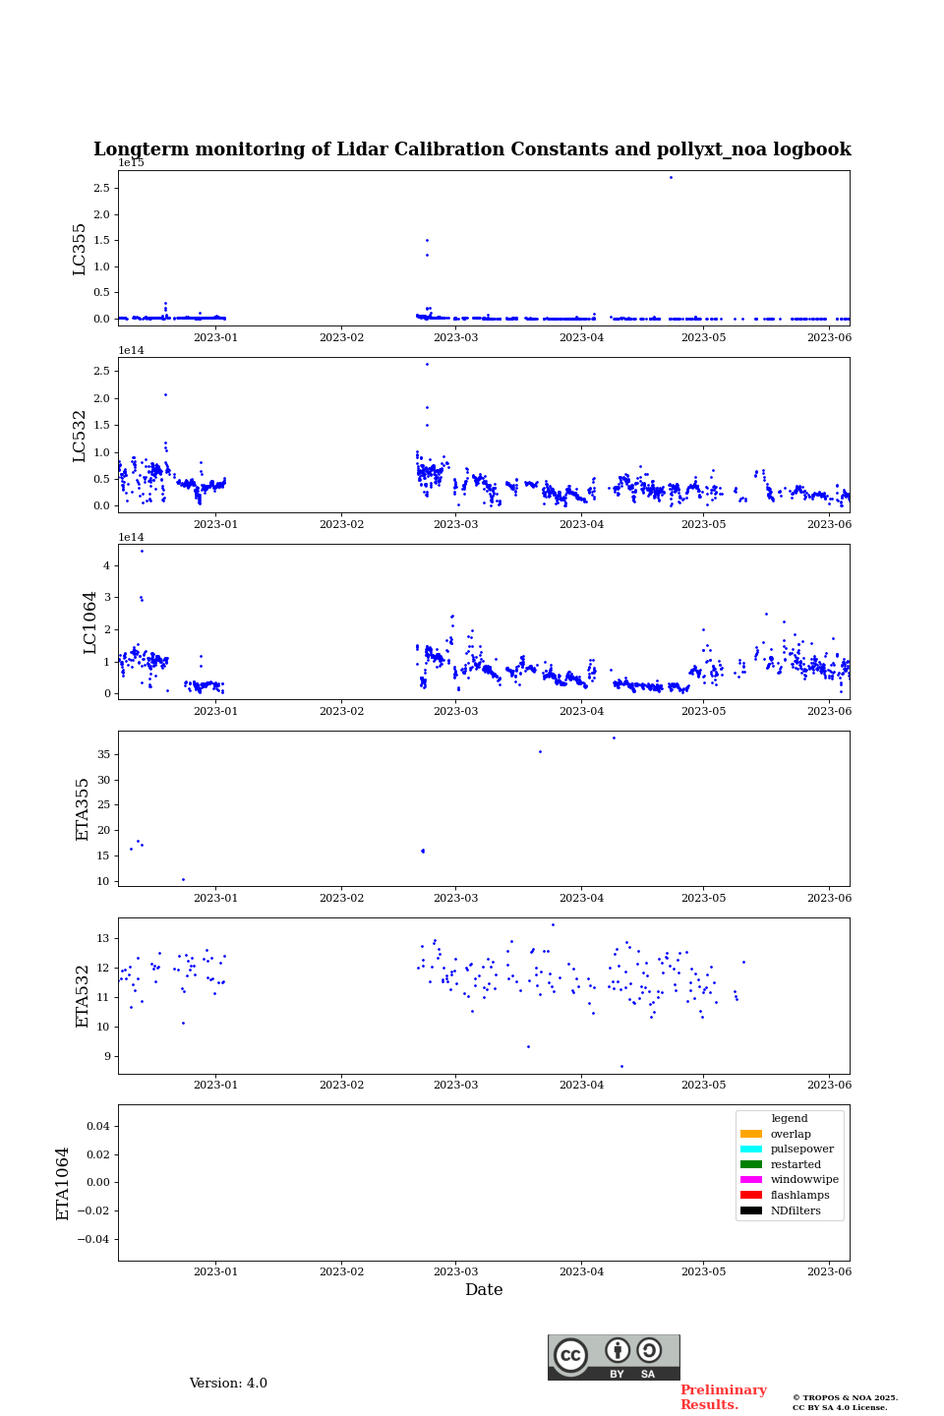Click the ETA355 y-axis label
This screenshot has height=1416, width=944.
pos(83,808)
